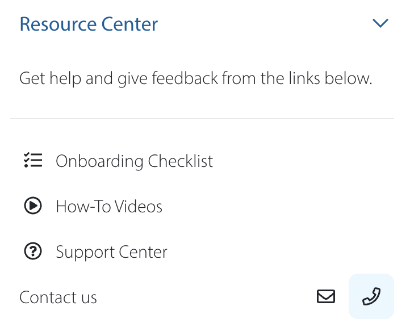
Task: Open the Support Center link
Action: 111,252
